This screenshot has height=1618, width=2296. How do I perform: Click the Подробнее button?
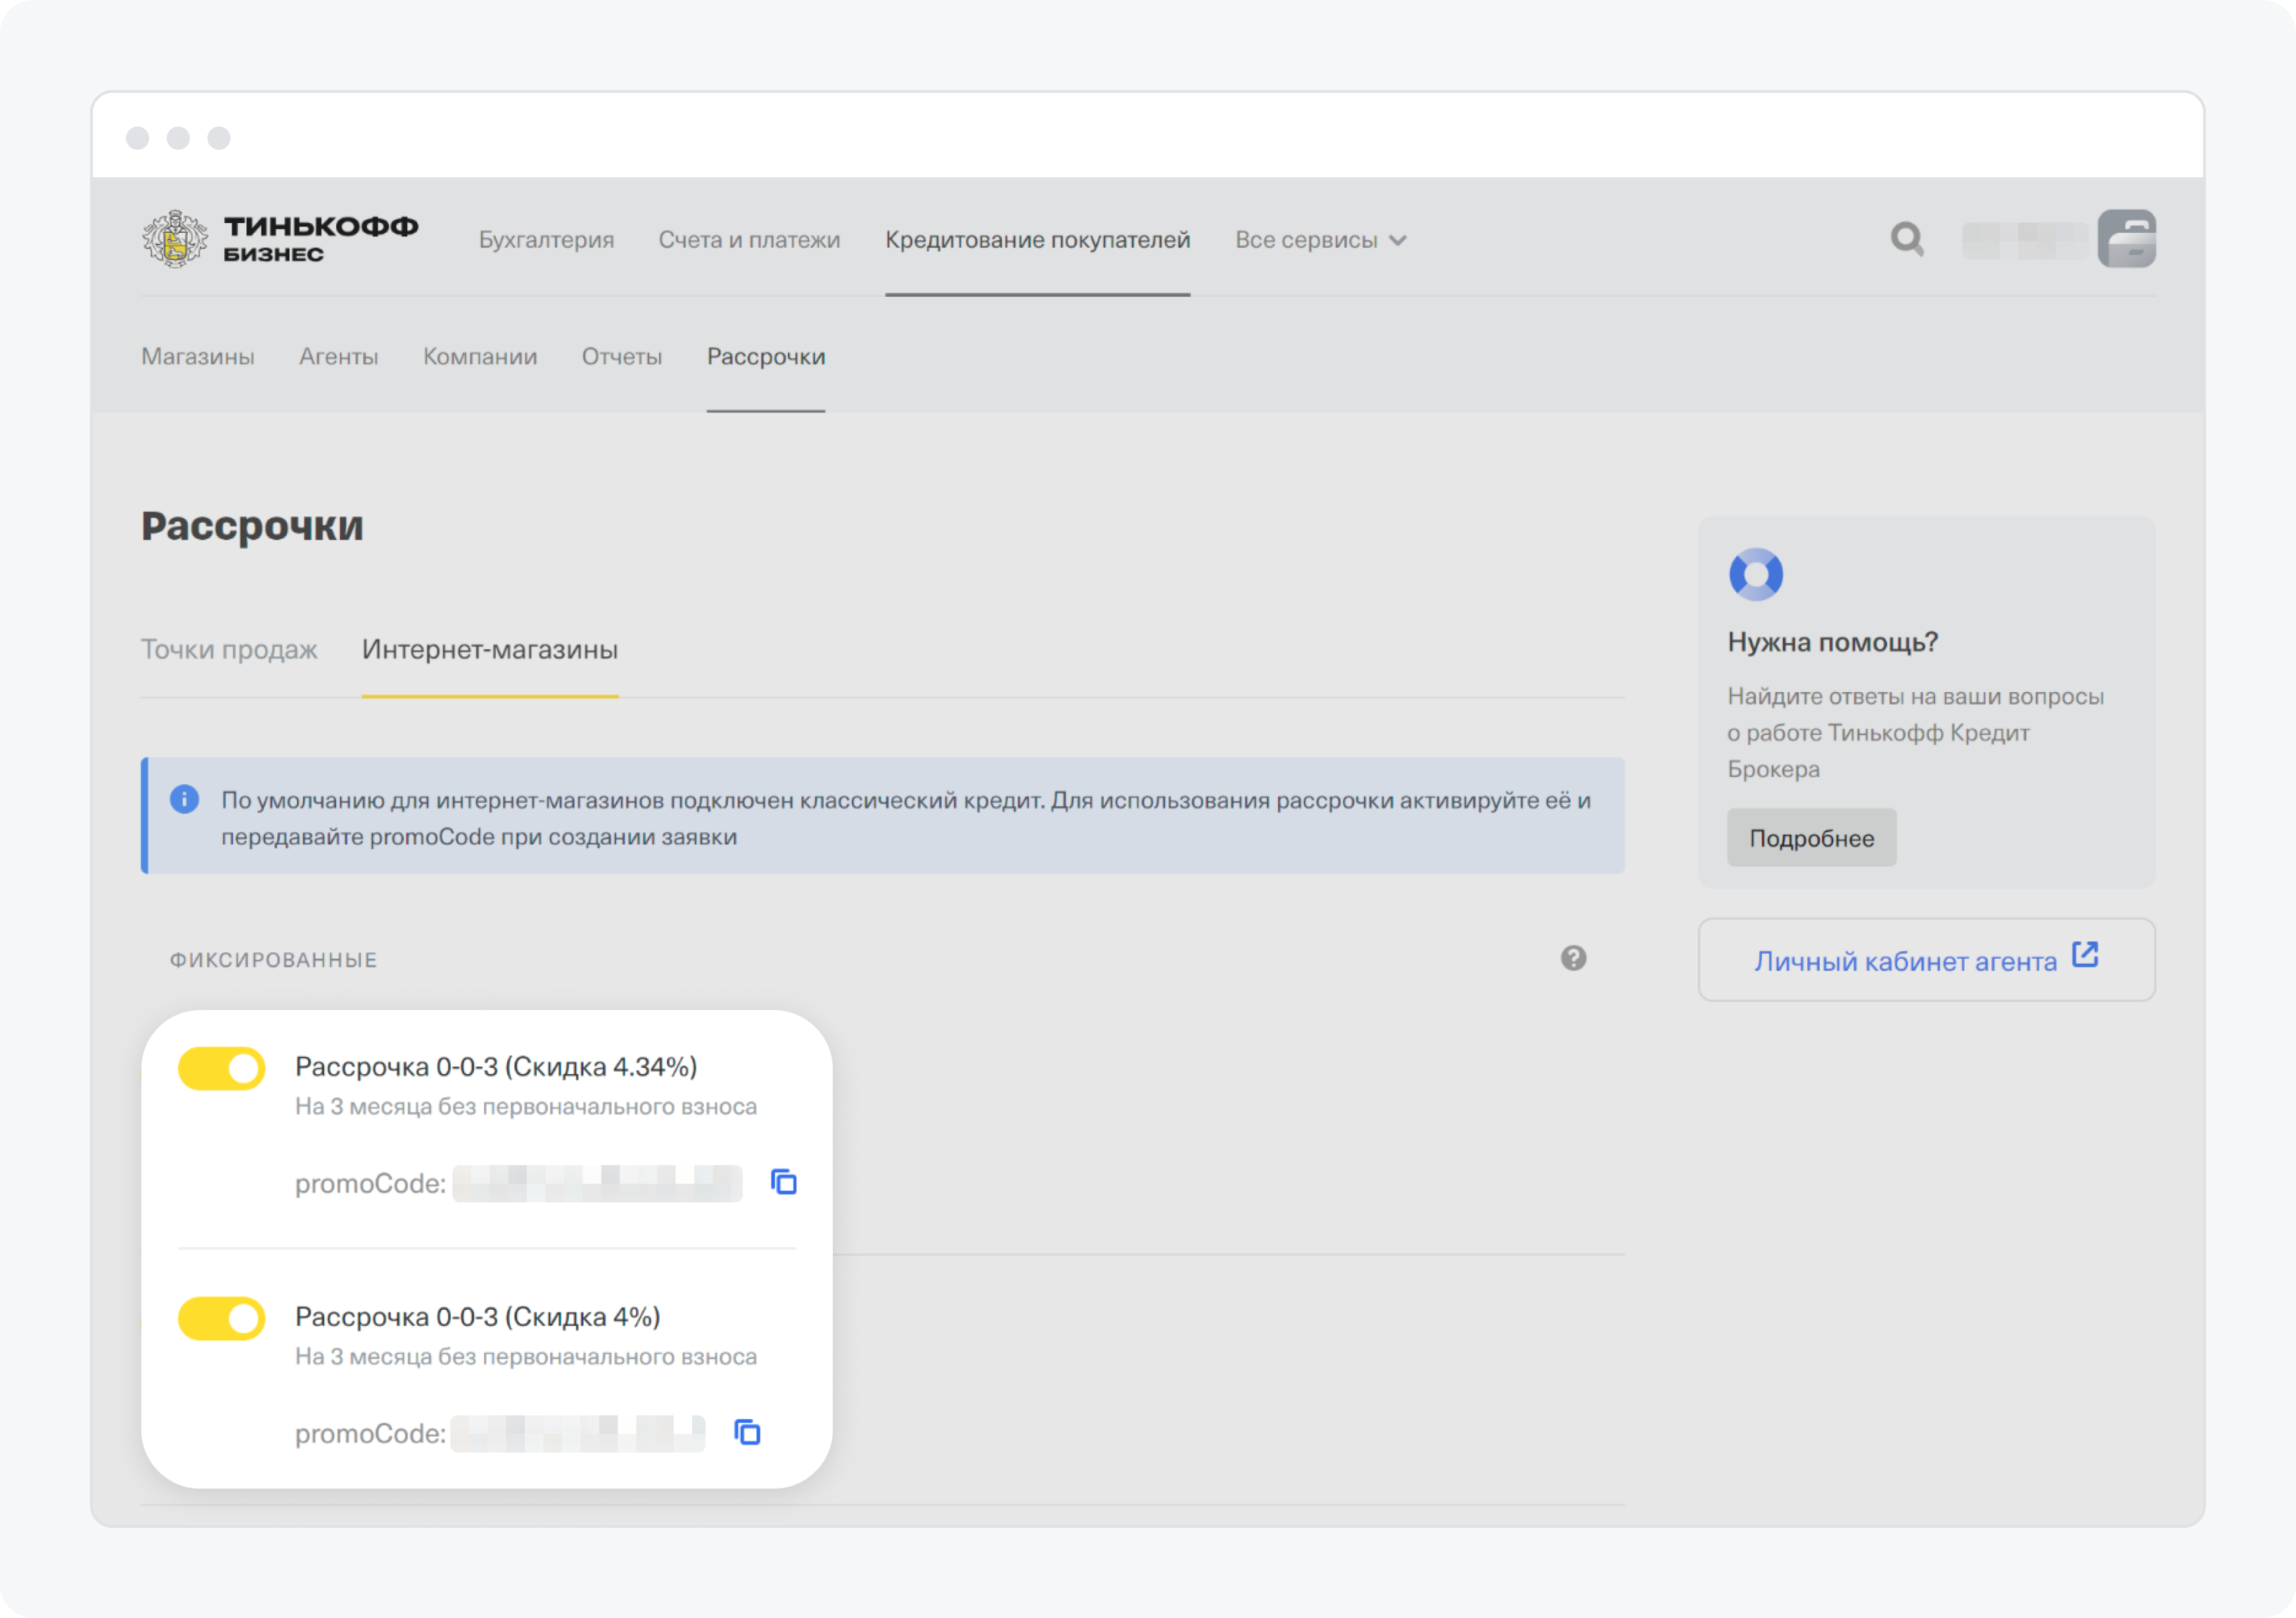[1811, 838]
